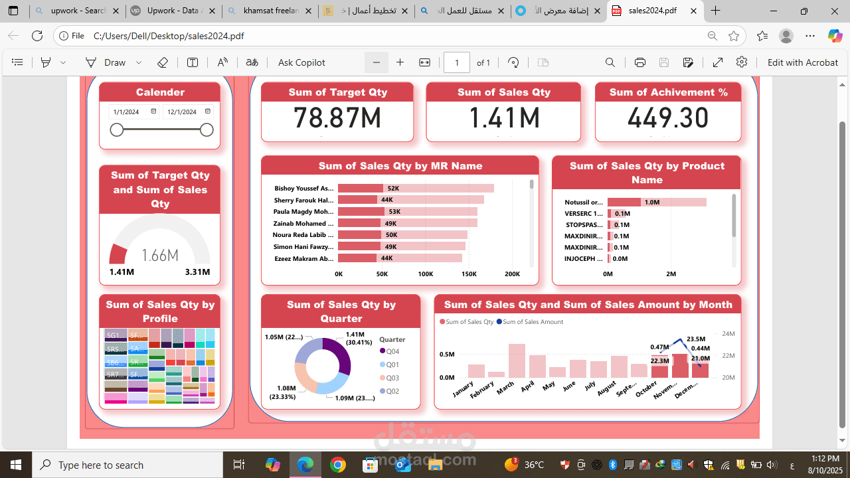Click the Bishoy Youssef bar label
The height and width of the screenshot is (478, 850).
[304, 189]
